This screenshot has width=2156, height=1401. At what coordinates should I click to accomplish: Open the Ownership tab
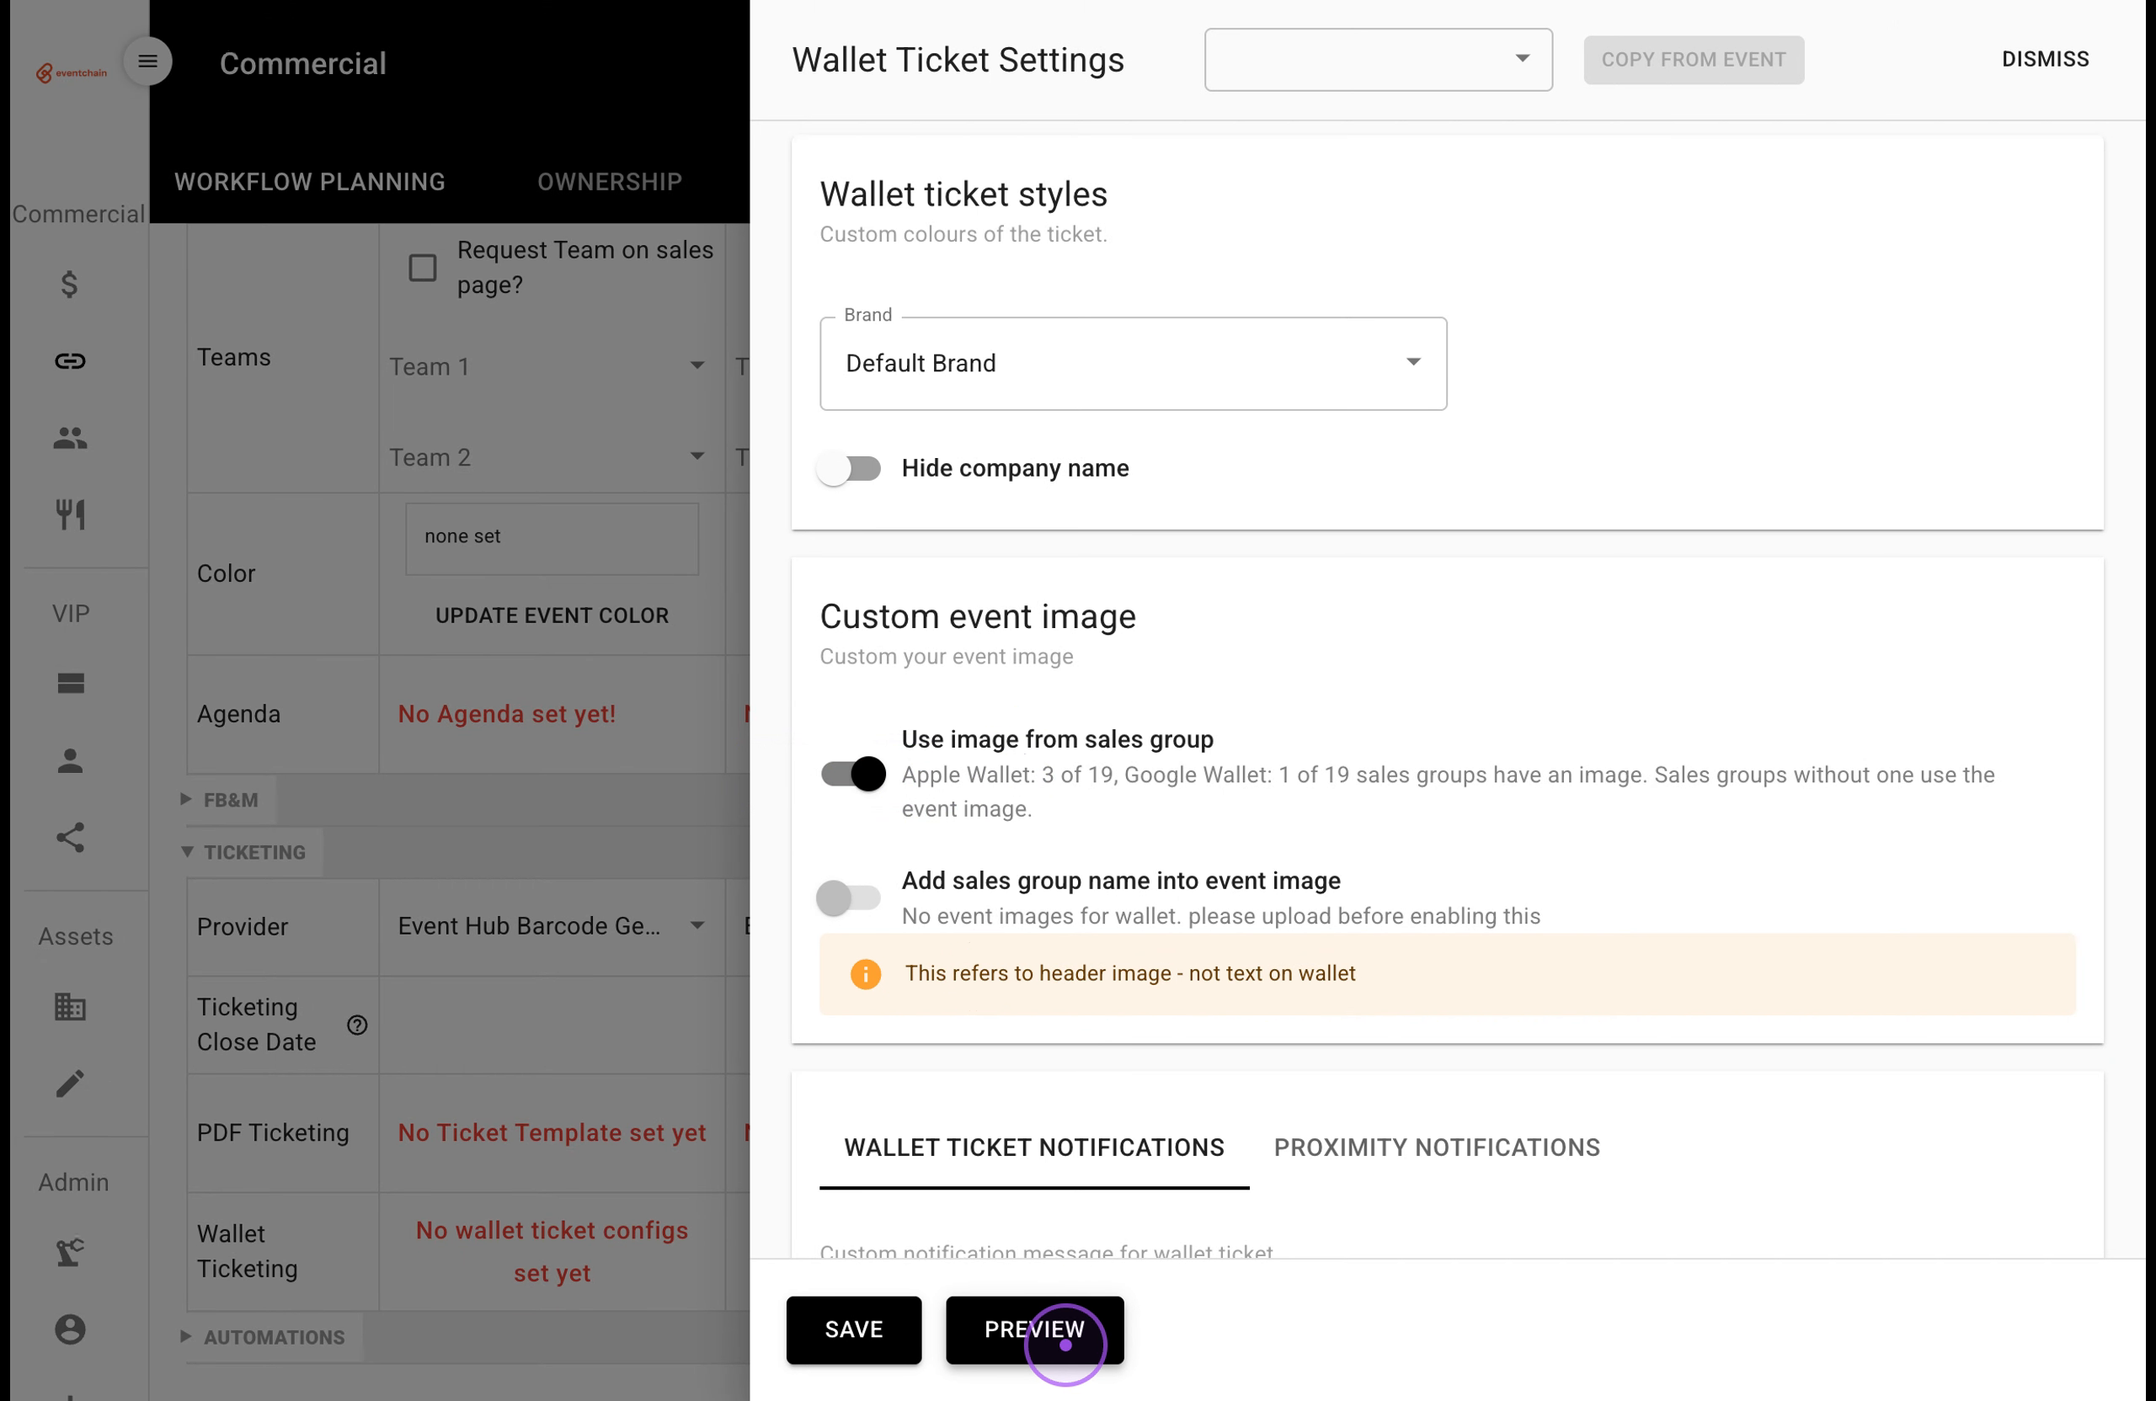tap(610, 181)
